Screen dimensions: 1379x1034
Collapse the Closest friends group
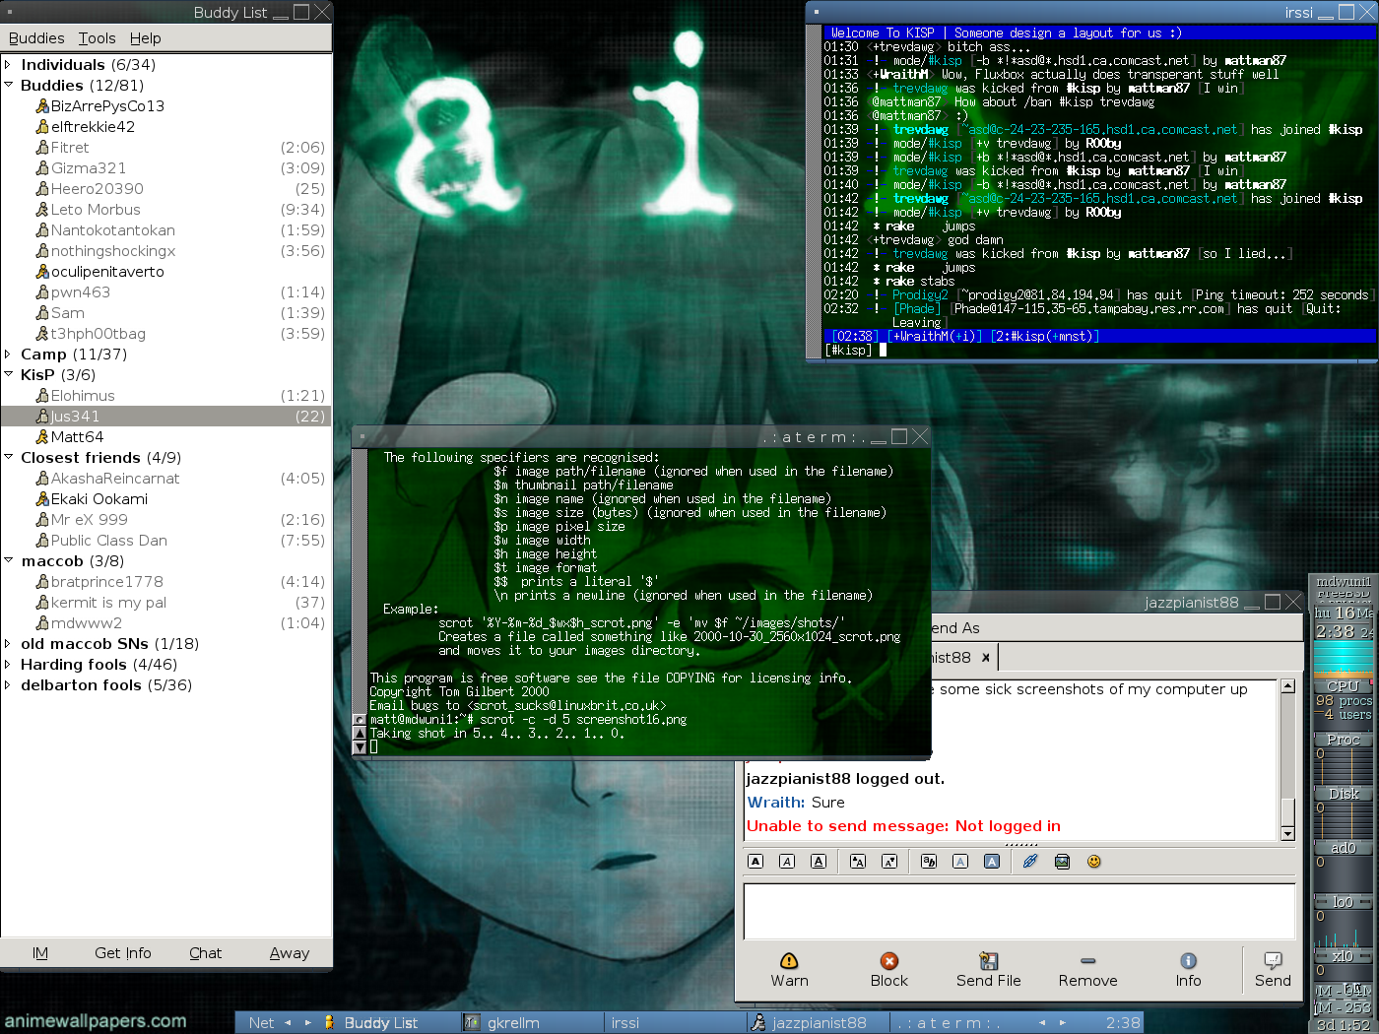8,458
